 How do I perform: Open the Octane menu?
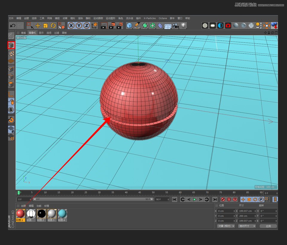tap(163, 18)
